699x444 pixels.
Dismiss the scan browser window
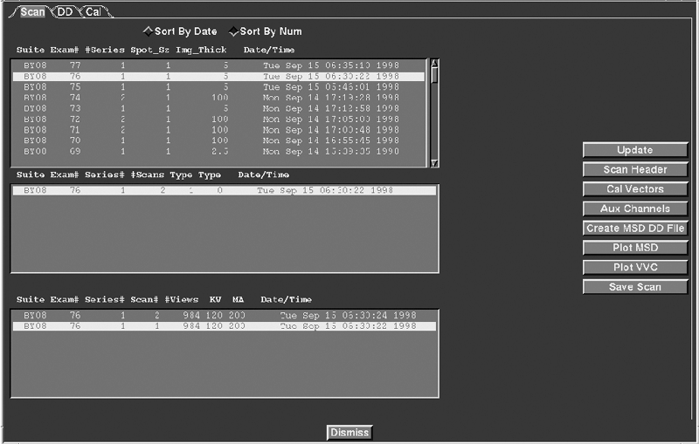coord(349,433)
